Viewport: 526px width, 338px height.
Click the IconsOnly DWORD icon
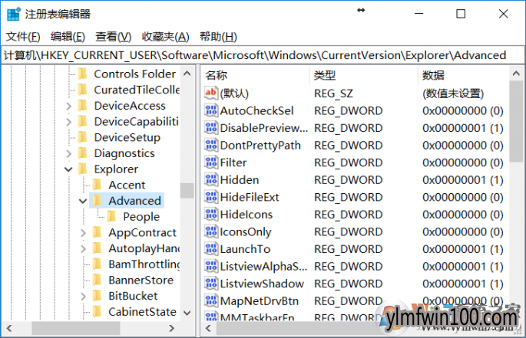point(211,231)
